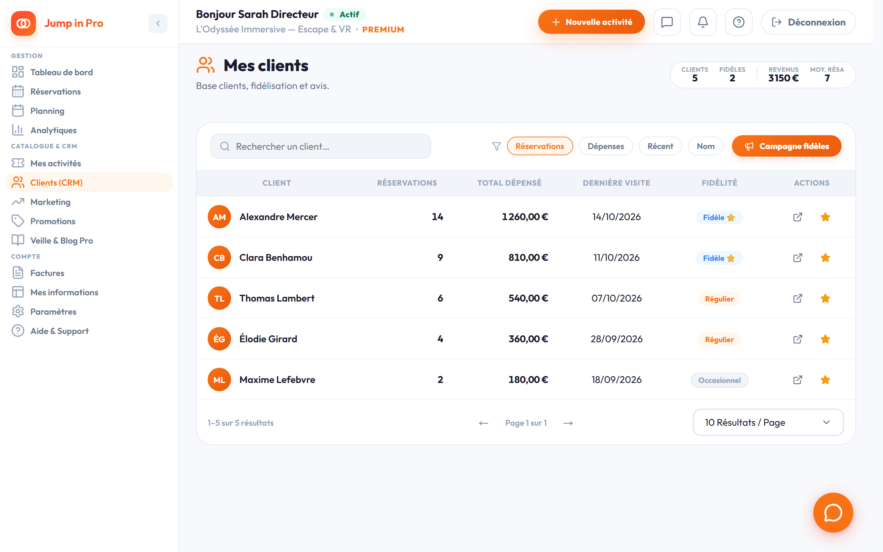Launch the Campagne fidèles button
Image resolution: width=883 pixels, height=552 pixels.
click(x=786, y=146)
